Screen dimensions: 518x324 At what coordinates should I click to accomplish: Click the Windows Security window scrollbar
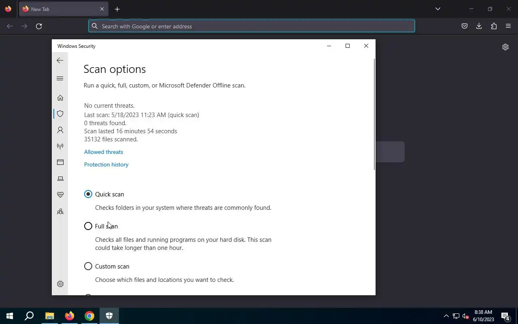click(x=374, y=114)
